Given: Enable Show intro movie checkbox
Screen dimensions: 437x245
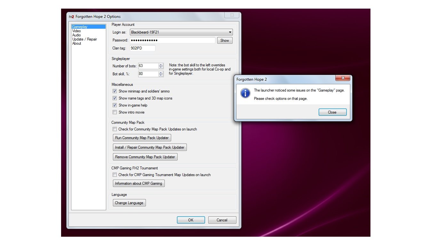Looking at the screenshot, I should [x=115, y=112].
